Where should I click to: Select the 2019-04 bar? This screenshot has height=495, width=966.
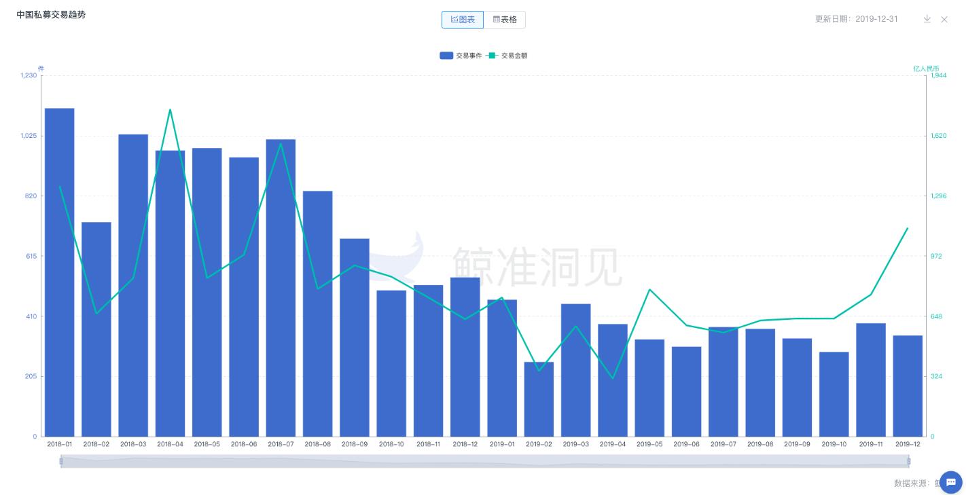(613, 380)
